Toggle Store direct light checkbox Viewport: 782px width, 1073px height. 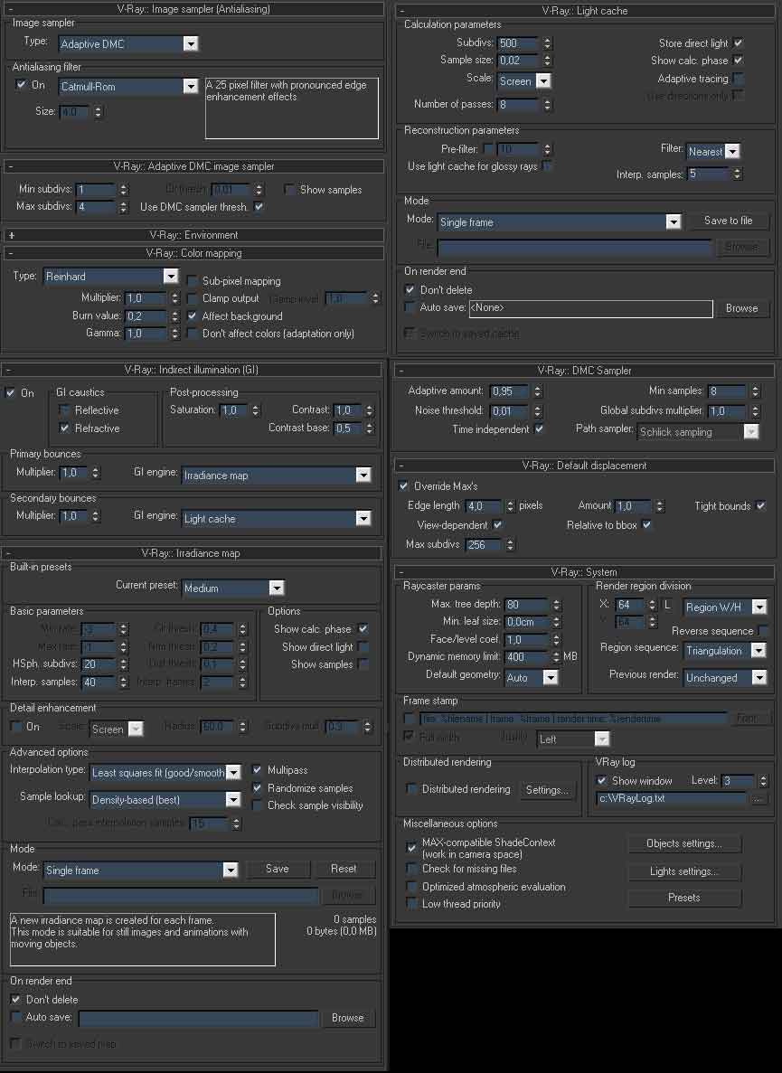point(739,43)
